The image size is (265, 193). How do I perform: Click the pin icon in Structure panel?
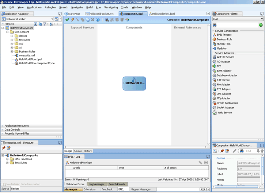[4, 148]
